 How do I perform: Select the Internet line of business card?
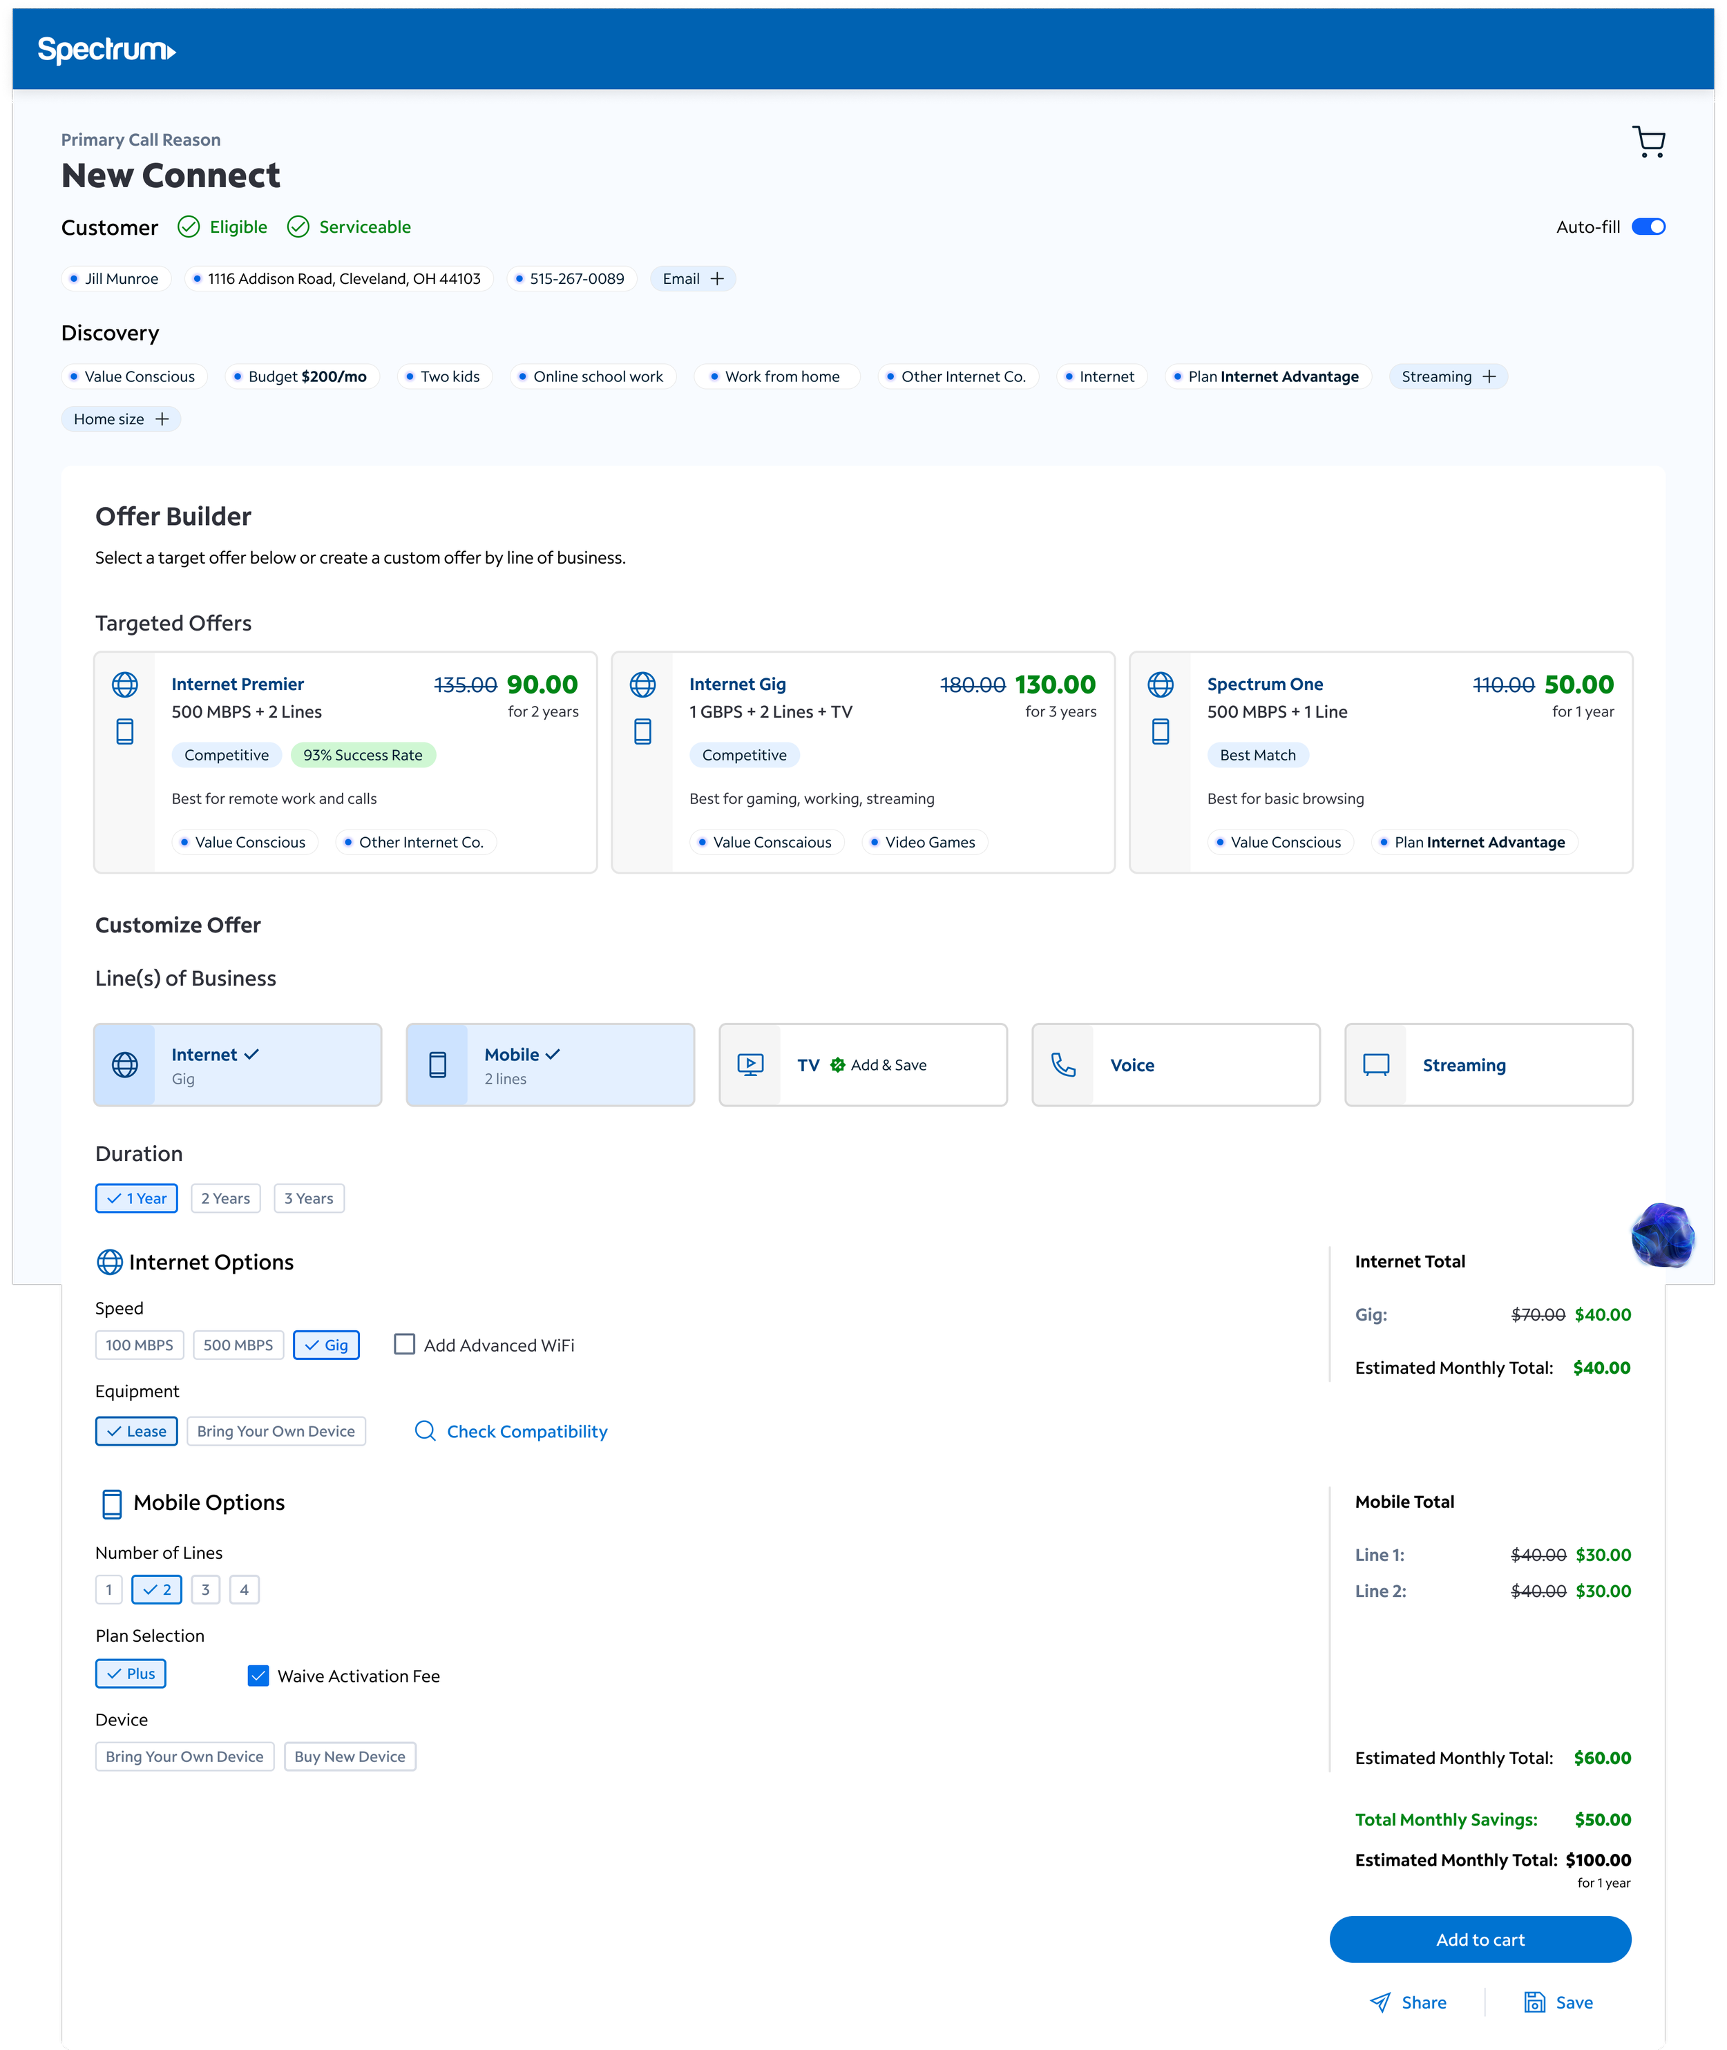click(x=238, y=1064)
